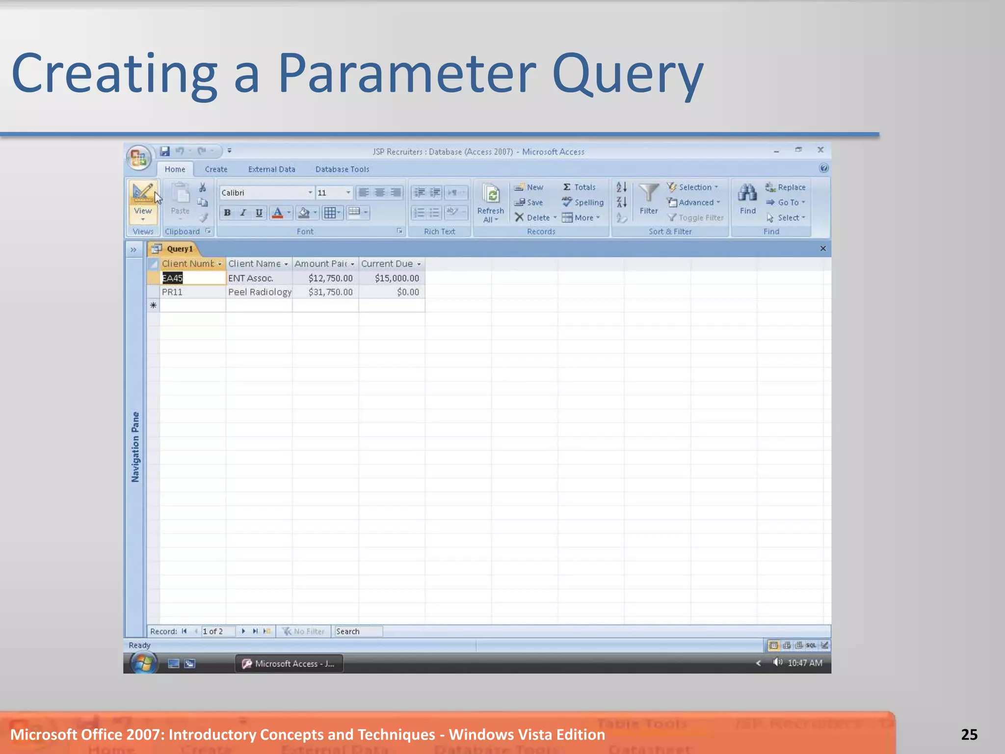This screenshot has width=1005, height=754.
Task: Sort Descending Z to A icon
Action: 621,202
